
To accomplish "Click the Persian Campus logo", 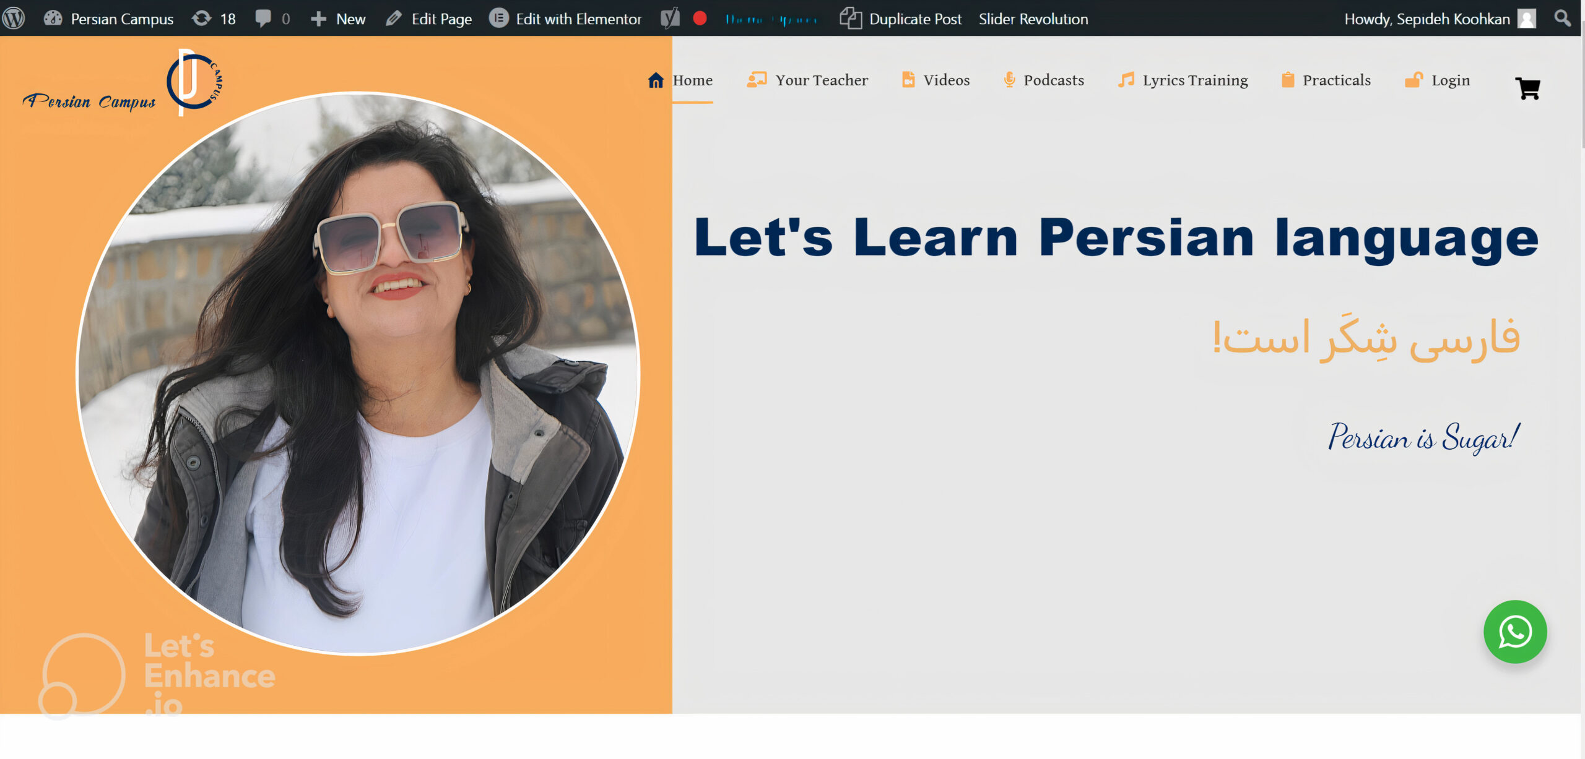I will coord(123,84).
